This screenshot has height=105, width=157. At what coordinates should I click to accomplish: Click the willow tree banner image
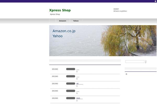click(103, 41)
